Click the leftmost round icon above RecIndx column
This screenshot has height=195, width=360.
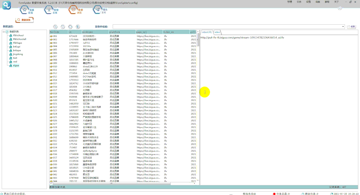tap(55, 27)
